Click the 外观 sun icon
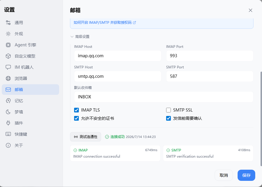This screenshot has width=262, height=187. tap(8, 34)
